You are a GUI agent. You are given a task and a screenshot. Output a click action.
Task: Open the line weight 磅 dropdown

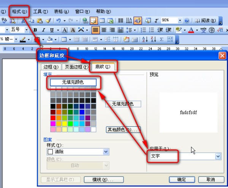pos(16,39)
